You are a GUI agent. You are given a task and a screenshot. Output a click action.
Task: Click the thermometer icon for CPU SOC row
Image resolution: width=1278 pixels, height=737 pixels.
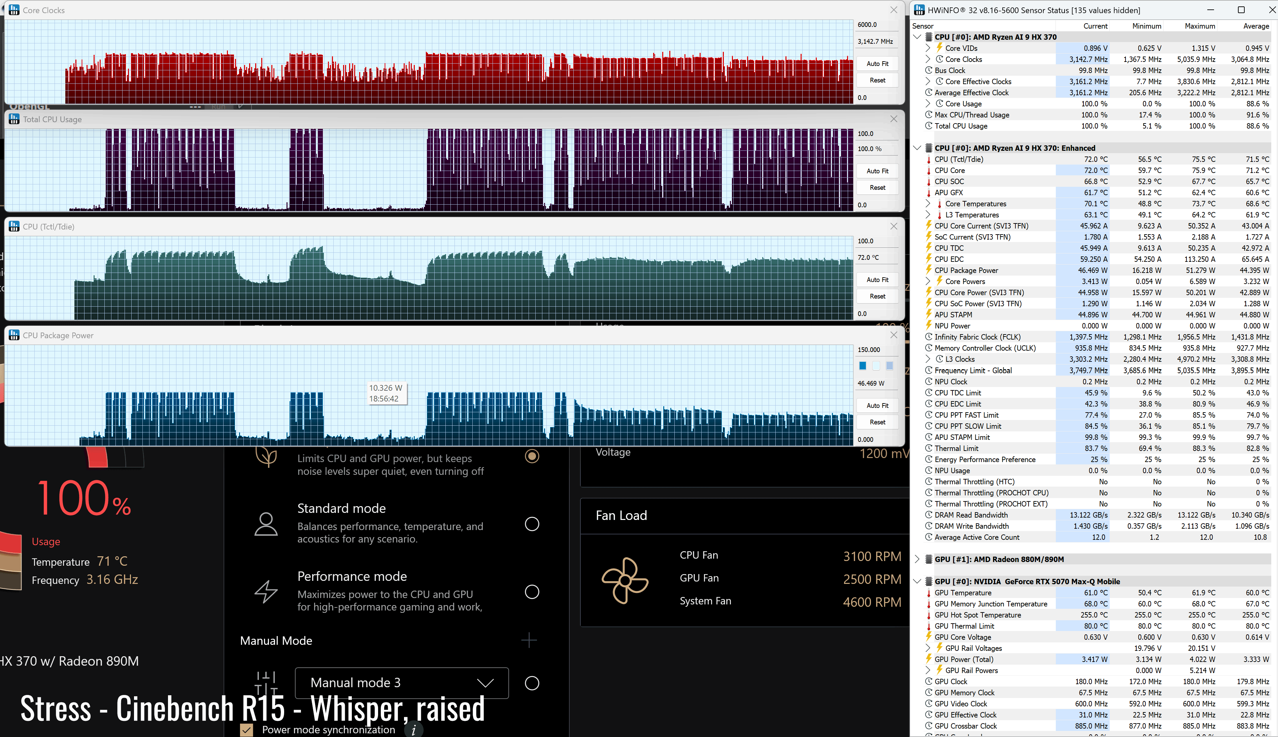(929, 182)
